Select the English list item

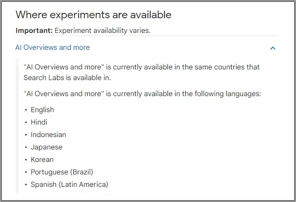[x=42, y=110]
